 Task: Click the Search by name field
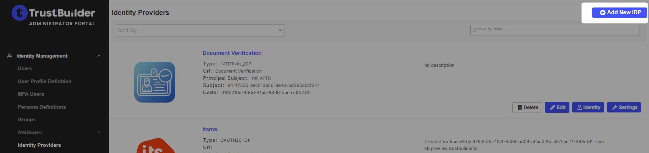(x=554, y=30)
